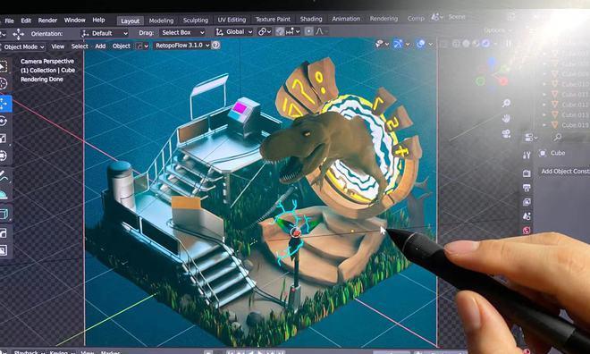Select the Cursor tool in toolbar

[4, 83]
